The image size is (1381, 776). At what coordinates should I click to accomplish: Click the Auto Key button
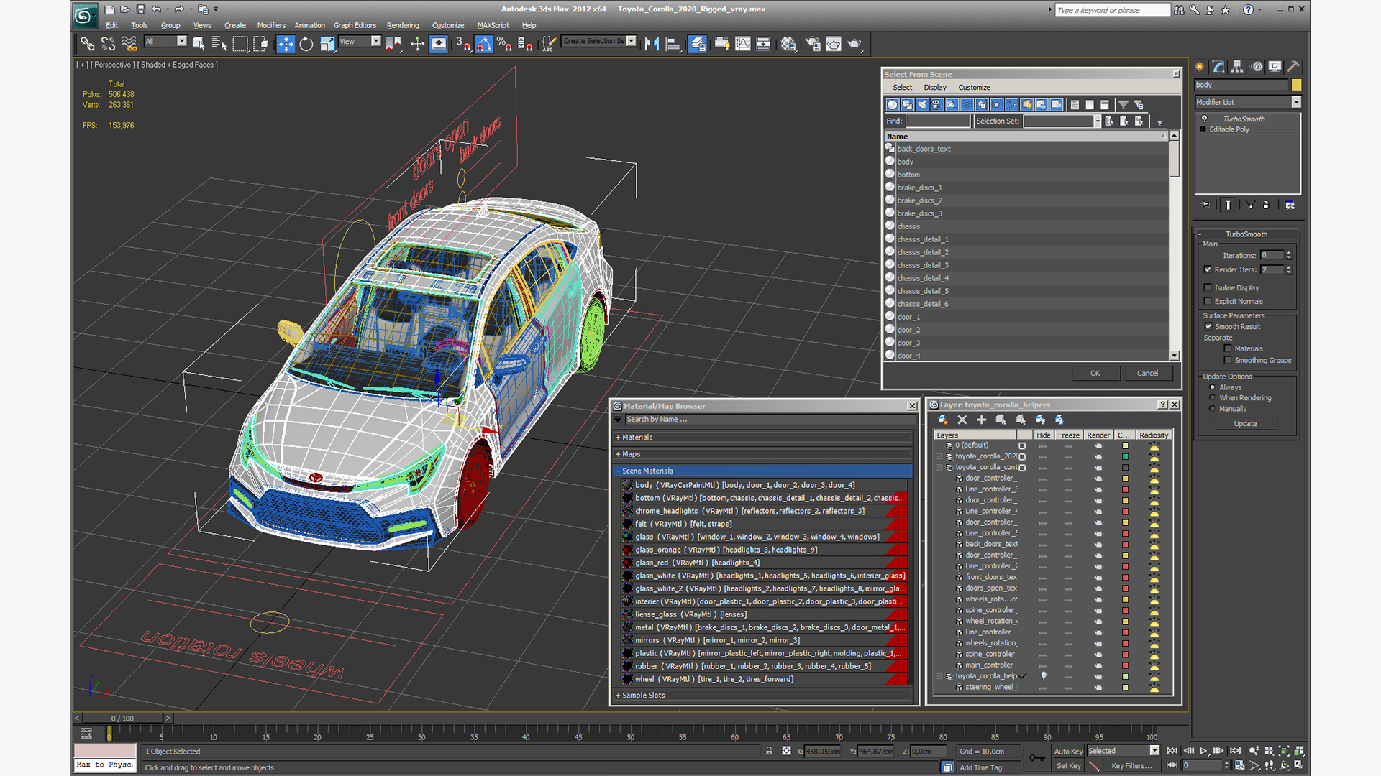pos(1068,752)
